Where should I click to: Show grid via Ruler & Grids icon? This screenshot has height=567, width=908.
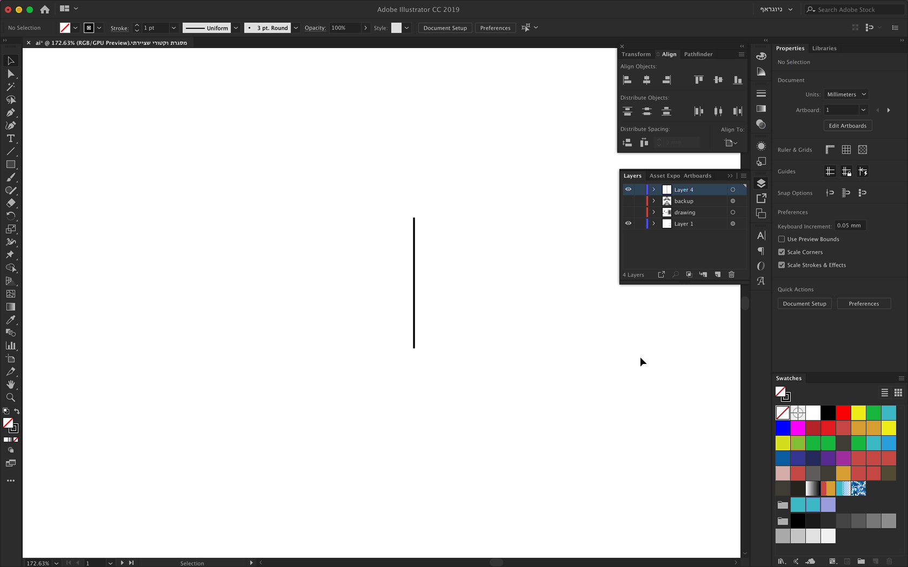[x=846, y=150]
